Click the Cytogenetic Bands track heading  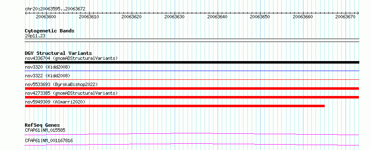(50, 31)
